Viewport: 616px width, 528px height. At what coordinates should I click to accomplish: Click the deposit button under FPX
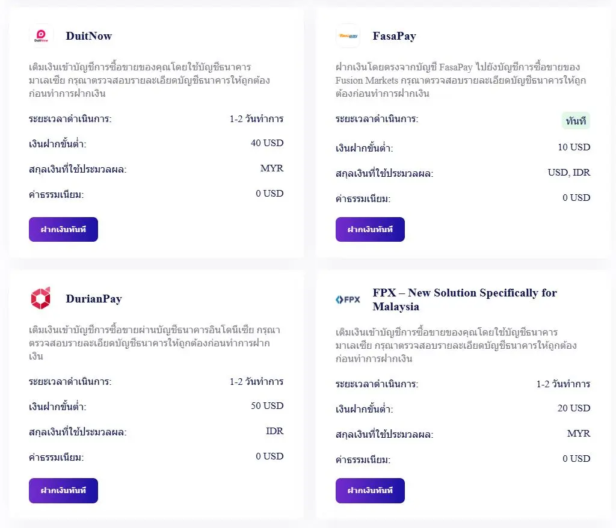(370, 490)
